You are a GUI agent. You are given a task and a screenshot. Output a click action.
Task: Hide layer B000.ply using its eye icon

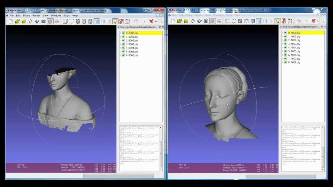click(x=123, y=33)
